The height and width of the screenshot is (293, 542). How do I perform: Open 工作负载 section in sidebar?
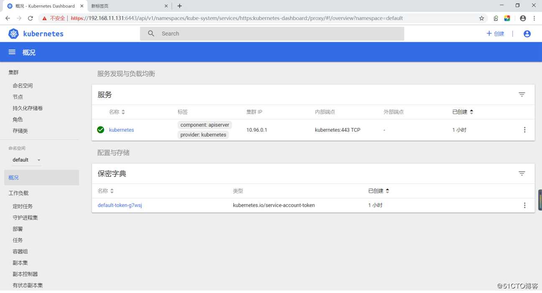(18, 193)
